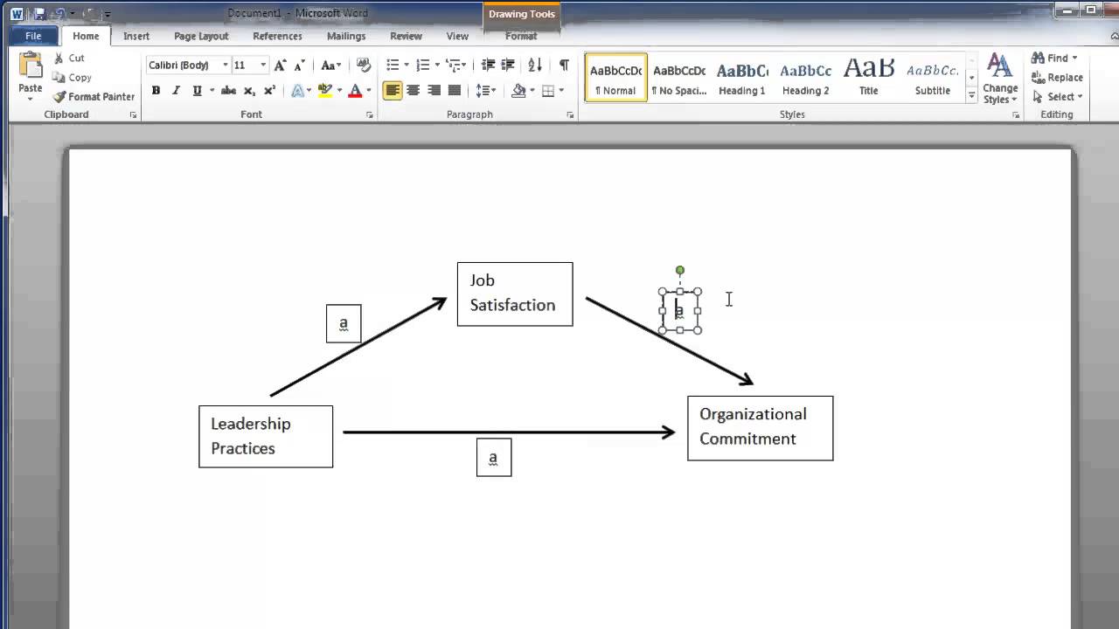Viewport: 1119px width, 629px height.
Task: Open the font size dropdown
Action: click(263, 66)
